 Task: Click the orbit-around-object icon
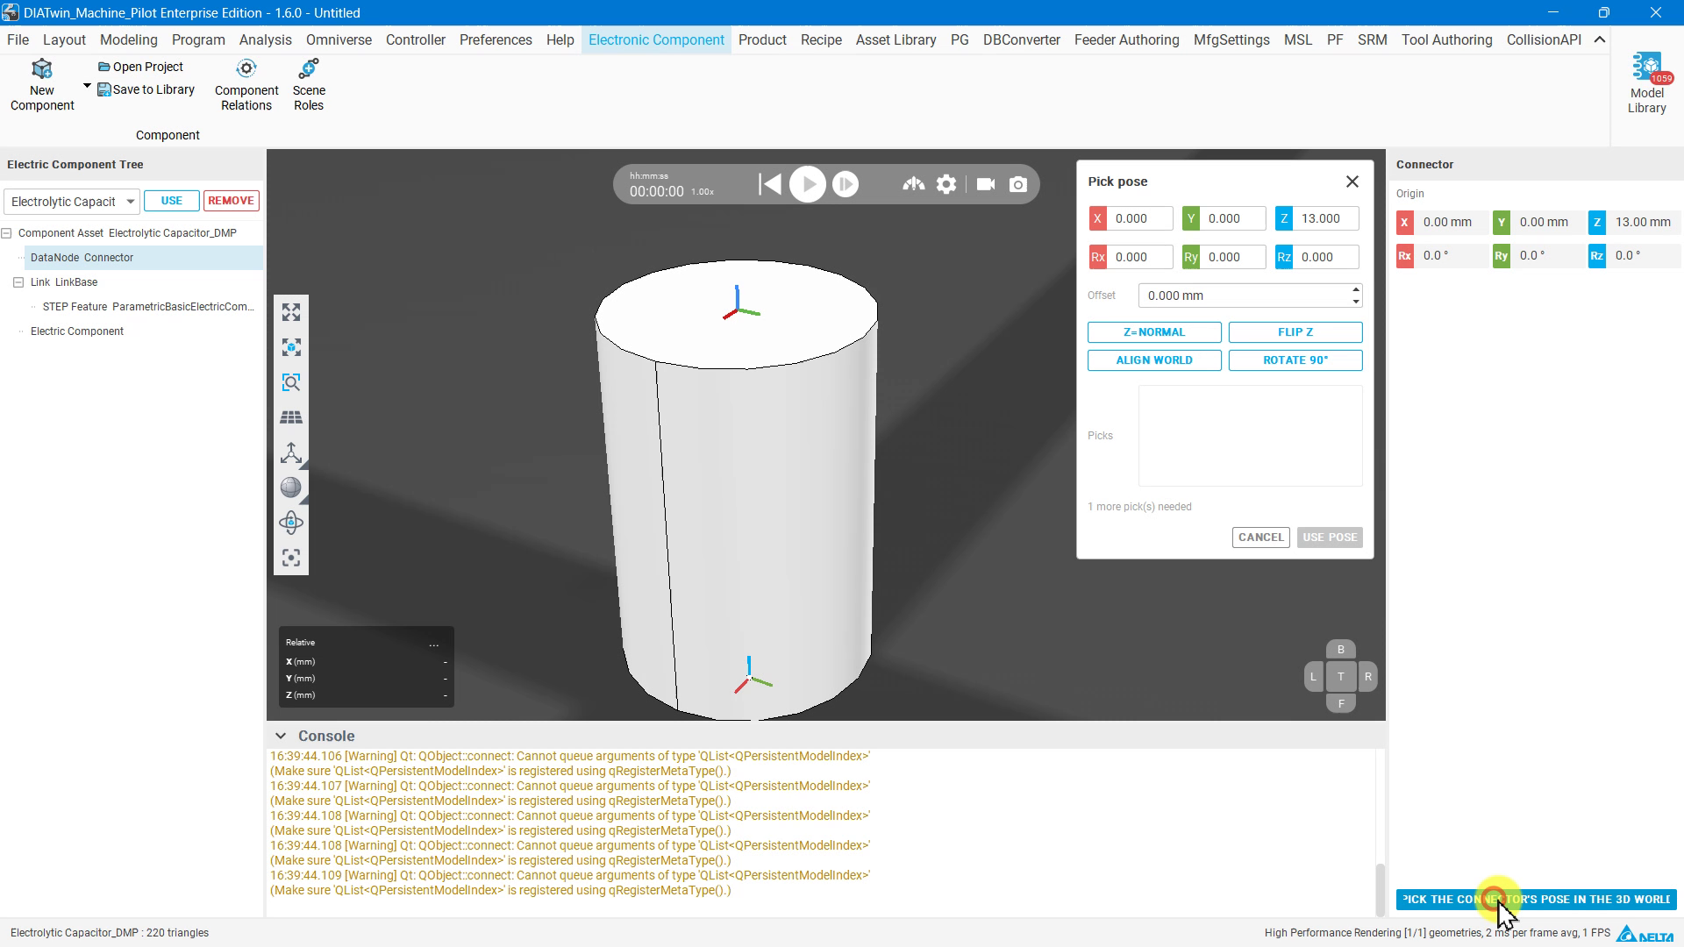click(291, 523)
